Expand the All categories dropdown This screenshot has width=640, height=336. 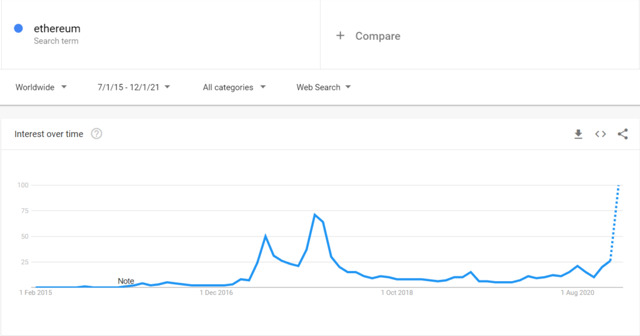coord(234,87)
